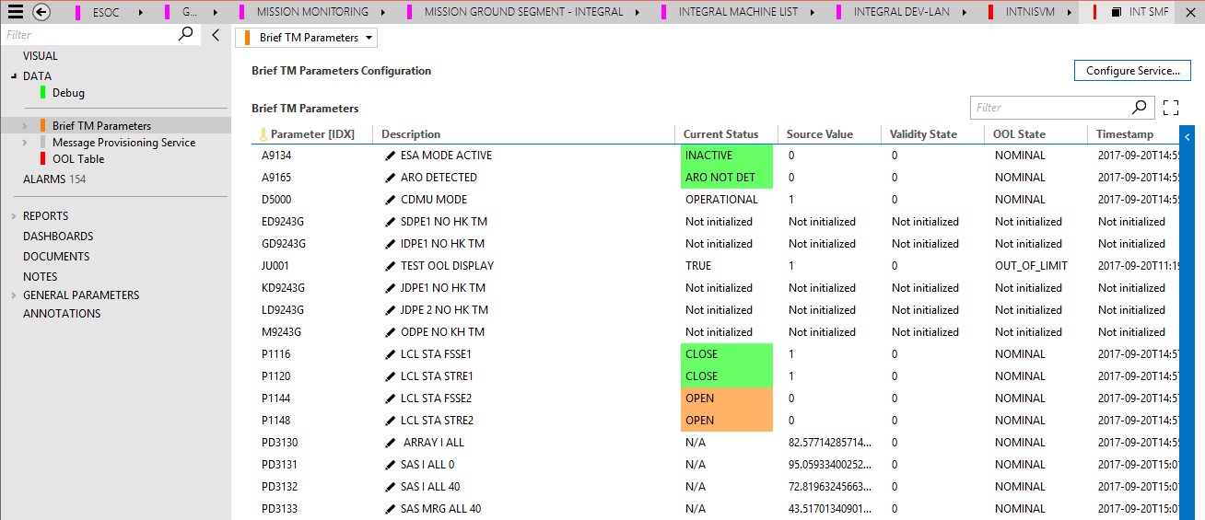Image resolution: width=1205 pixels, height=520 pixels.
Task: Click the table filter magnifier icon
Action: point(1141,108)
